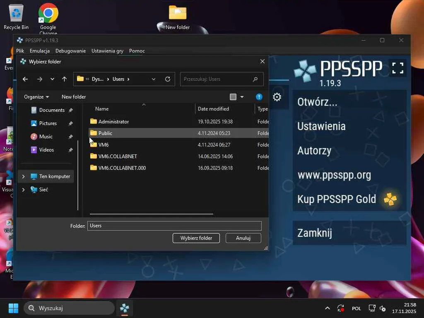Click the POL language indicator

pyautogui.click(x=356, y=308)
